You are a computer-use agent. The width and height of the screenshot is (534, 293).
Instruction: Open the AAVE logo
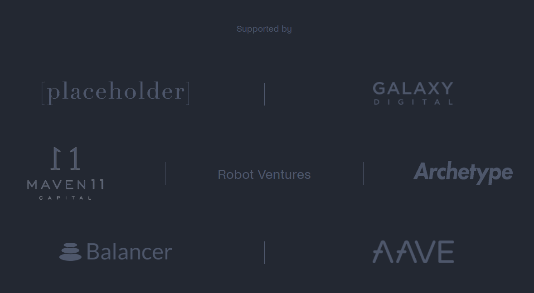click(x=413, y=252)
